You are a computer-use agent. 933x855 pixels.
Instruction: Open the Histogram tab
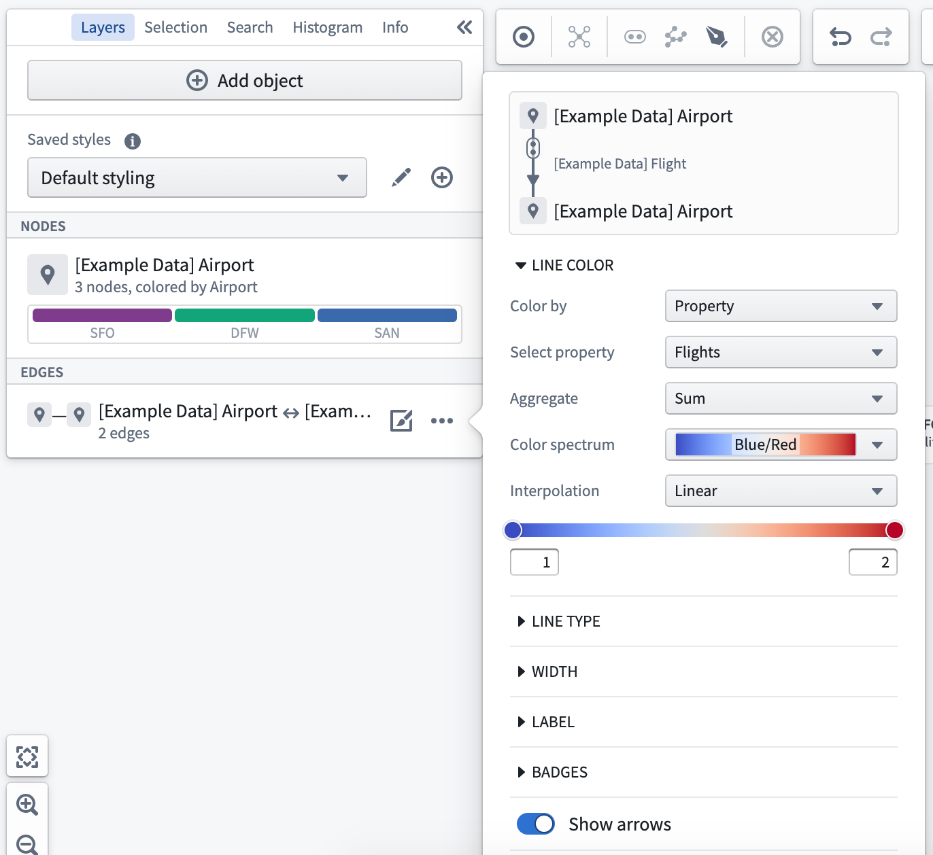[327, 27]
